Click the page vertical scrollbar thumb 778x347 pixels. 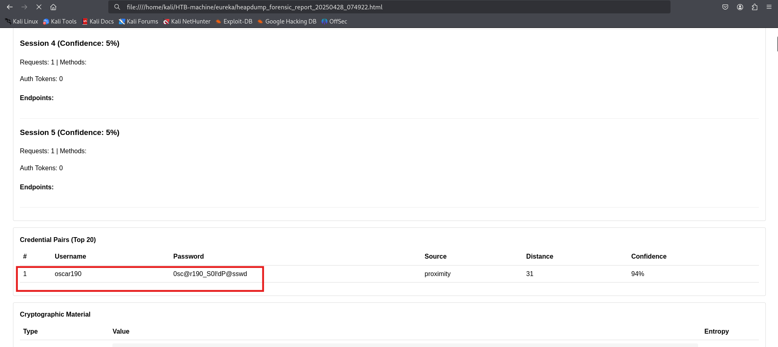(x=777, y=44)
